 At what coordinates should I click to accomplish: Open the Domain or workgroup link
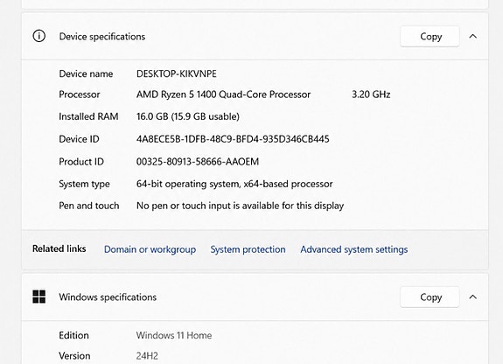[x=150, y=249]
